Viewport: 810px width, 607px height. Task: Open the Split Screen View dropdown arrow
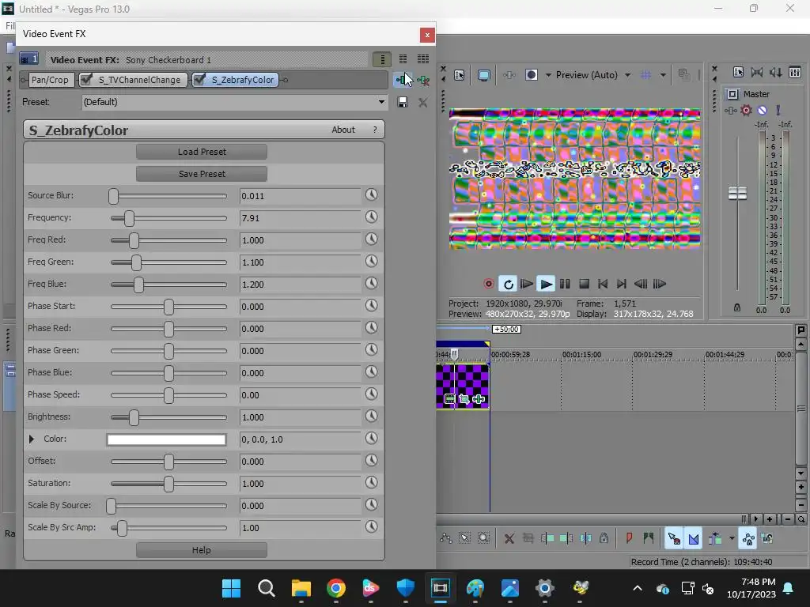tap(548, 75)
